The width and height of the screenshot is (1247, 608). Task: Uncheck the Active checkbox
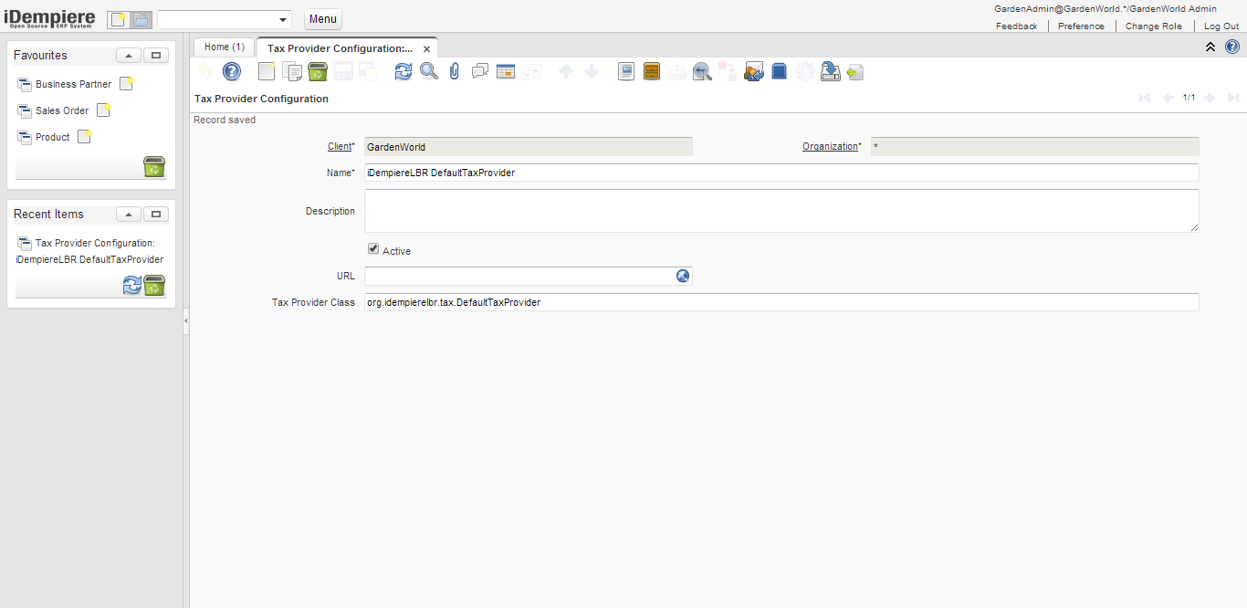click(x=373, y=249)
